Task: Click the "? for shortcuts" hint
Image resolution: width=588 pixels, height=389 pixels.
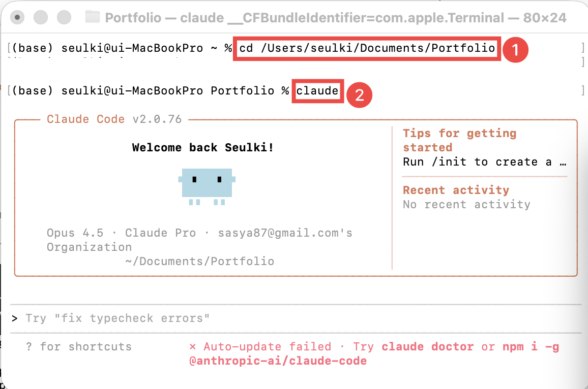Action: 79,347
